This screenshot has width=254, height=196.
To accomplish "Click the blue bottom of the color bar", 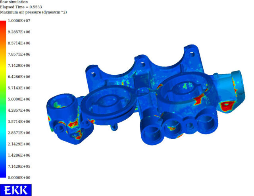I will (x=3, y=173).
